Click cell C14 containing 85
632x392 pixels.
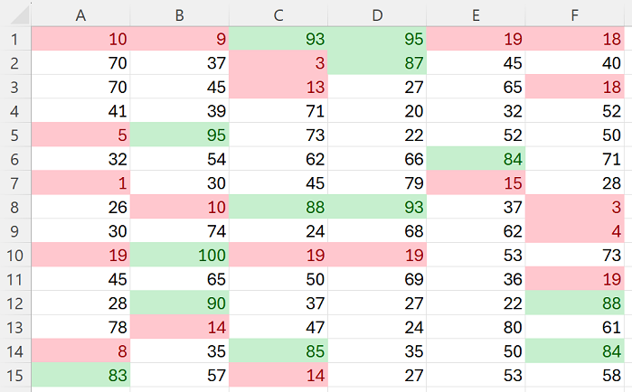[x=278, y=351]
